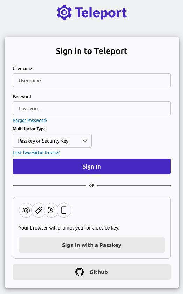Click the chevron arrow in Passkey dropdown
183x294 pixels.
click(x=85, y=141)
